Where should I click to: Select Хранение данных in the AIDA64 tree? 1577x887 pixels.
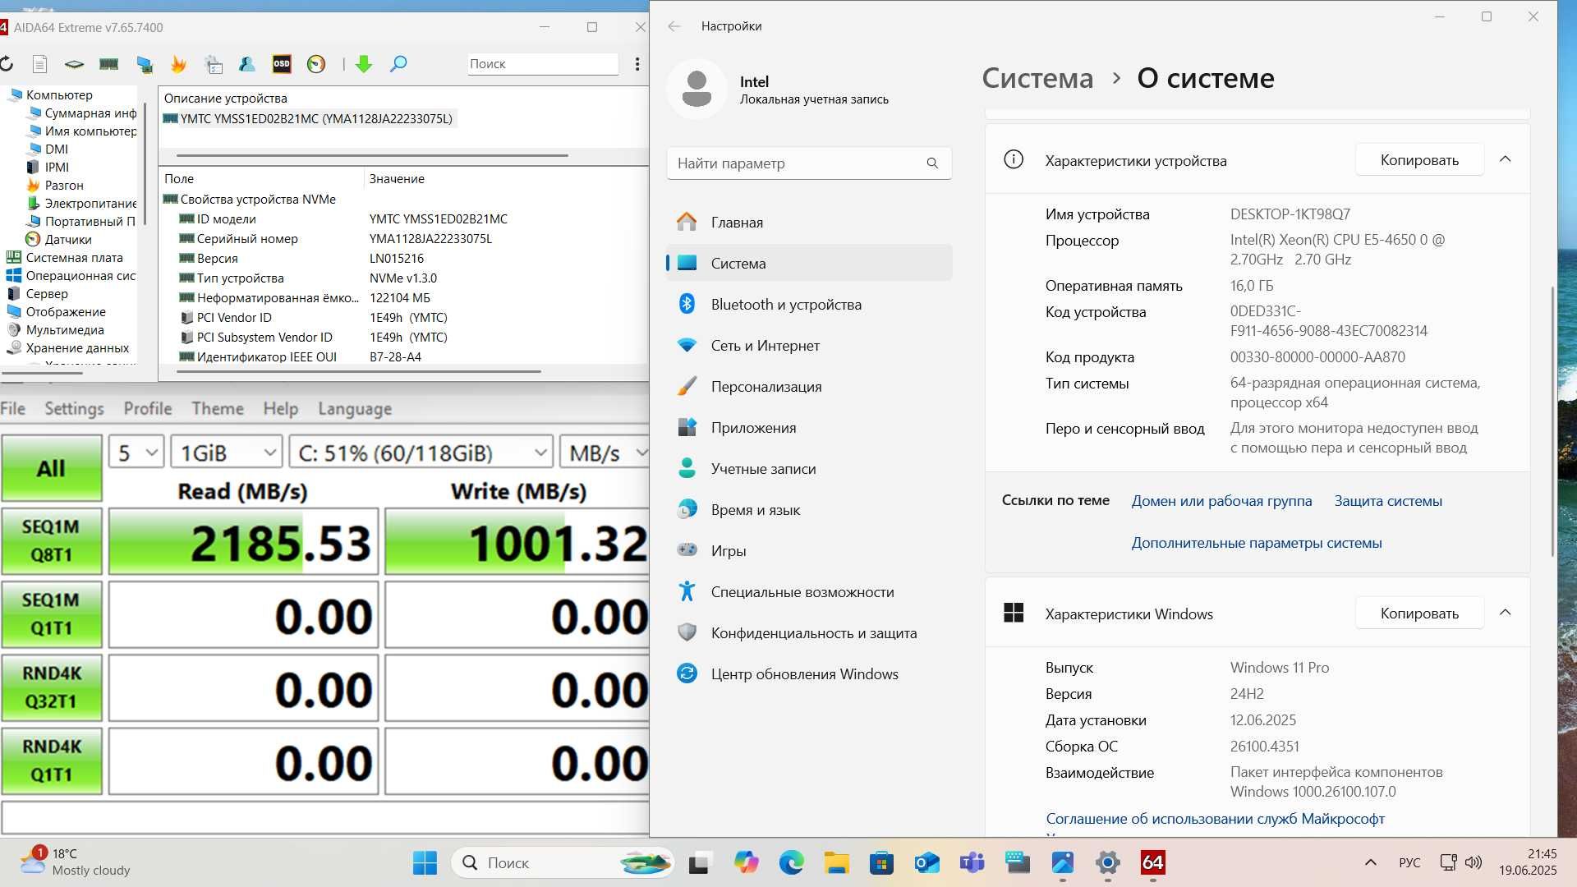click(x=77, y=348)
